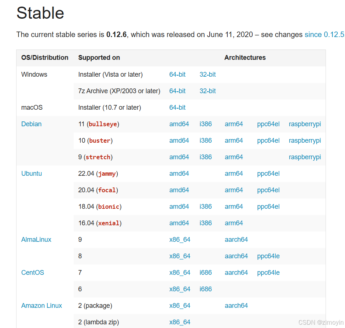Download Ubuntu 20.04 focal ppc64el
345x328 pixels.
tap(268, 190)
